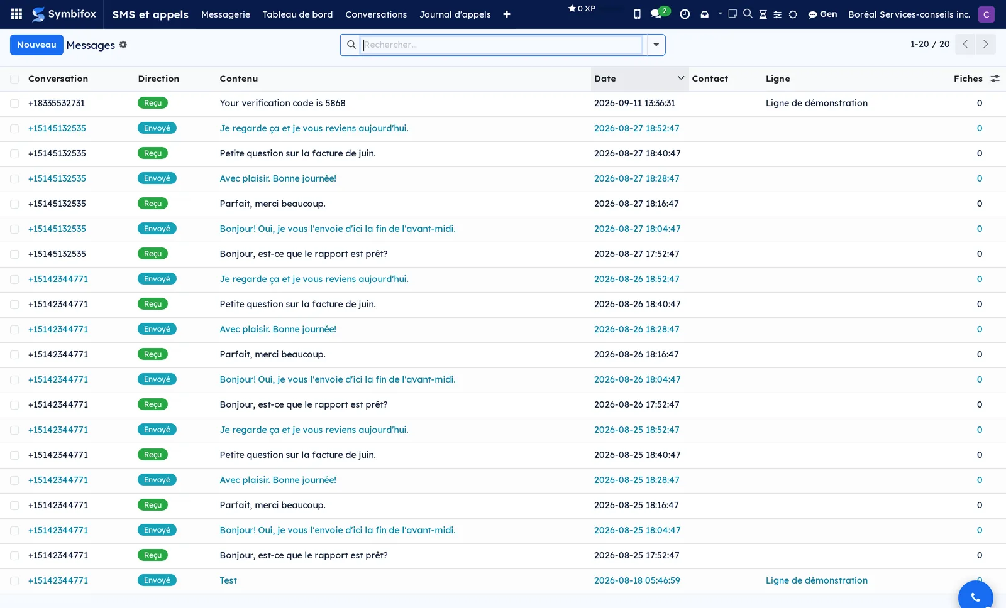The image size is (1006, 608).
Task: Open the Conversations menu
Action: click(376, 14)
